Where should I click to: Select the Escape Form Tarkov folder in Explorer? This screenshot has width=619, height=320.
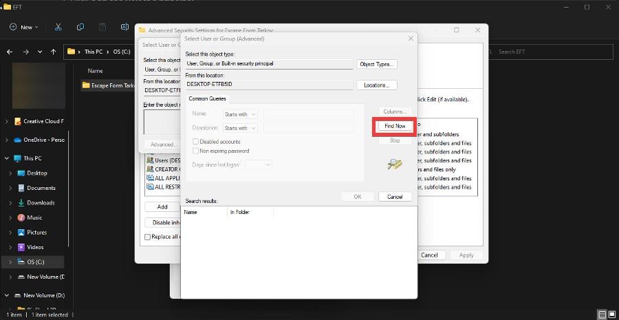coord(109,85)
